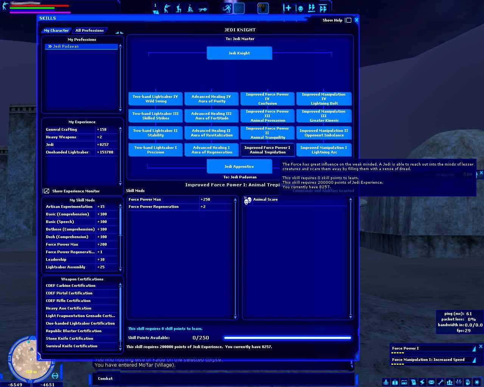Viewport: 484px width, 387px height.
Task: Select the Jedi Apprentice skill box
Action: [239, 166]
